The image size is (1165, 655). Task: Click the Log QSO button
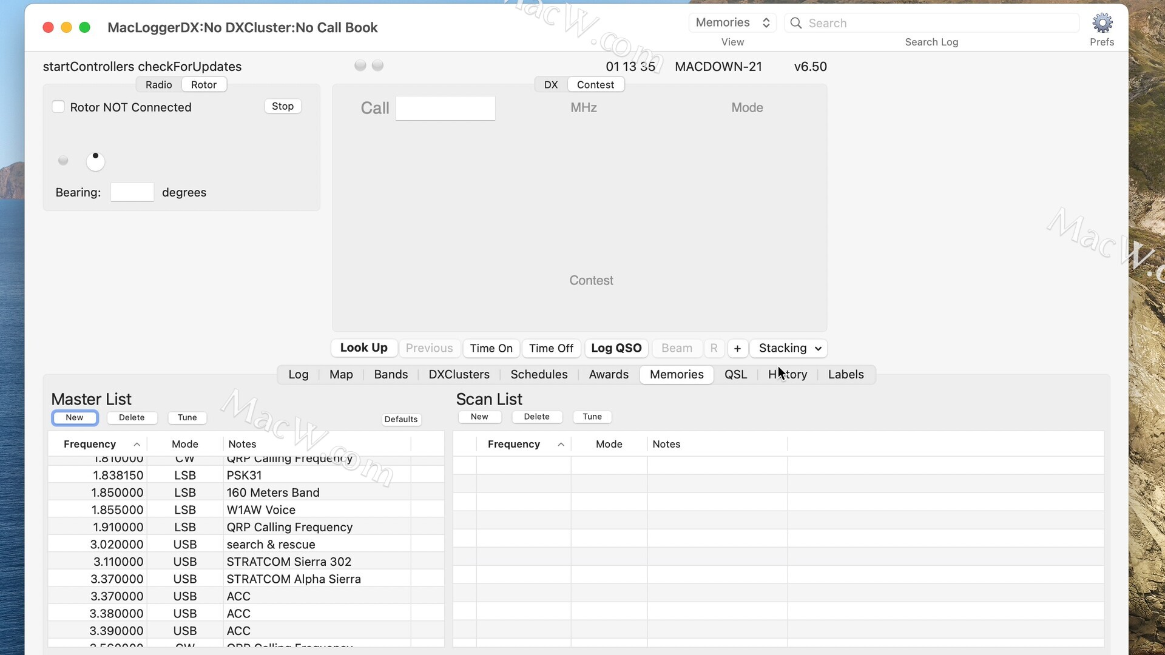(616, 348)
